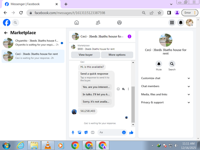The width and height of the screenshot is (200, 150).
Task: Click the 5612581403 message bubble
Action: tap(88, 111)
